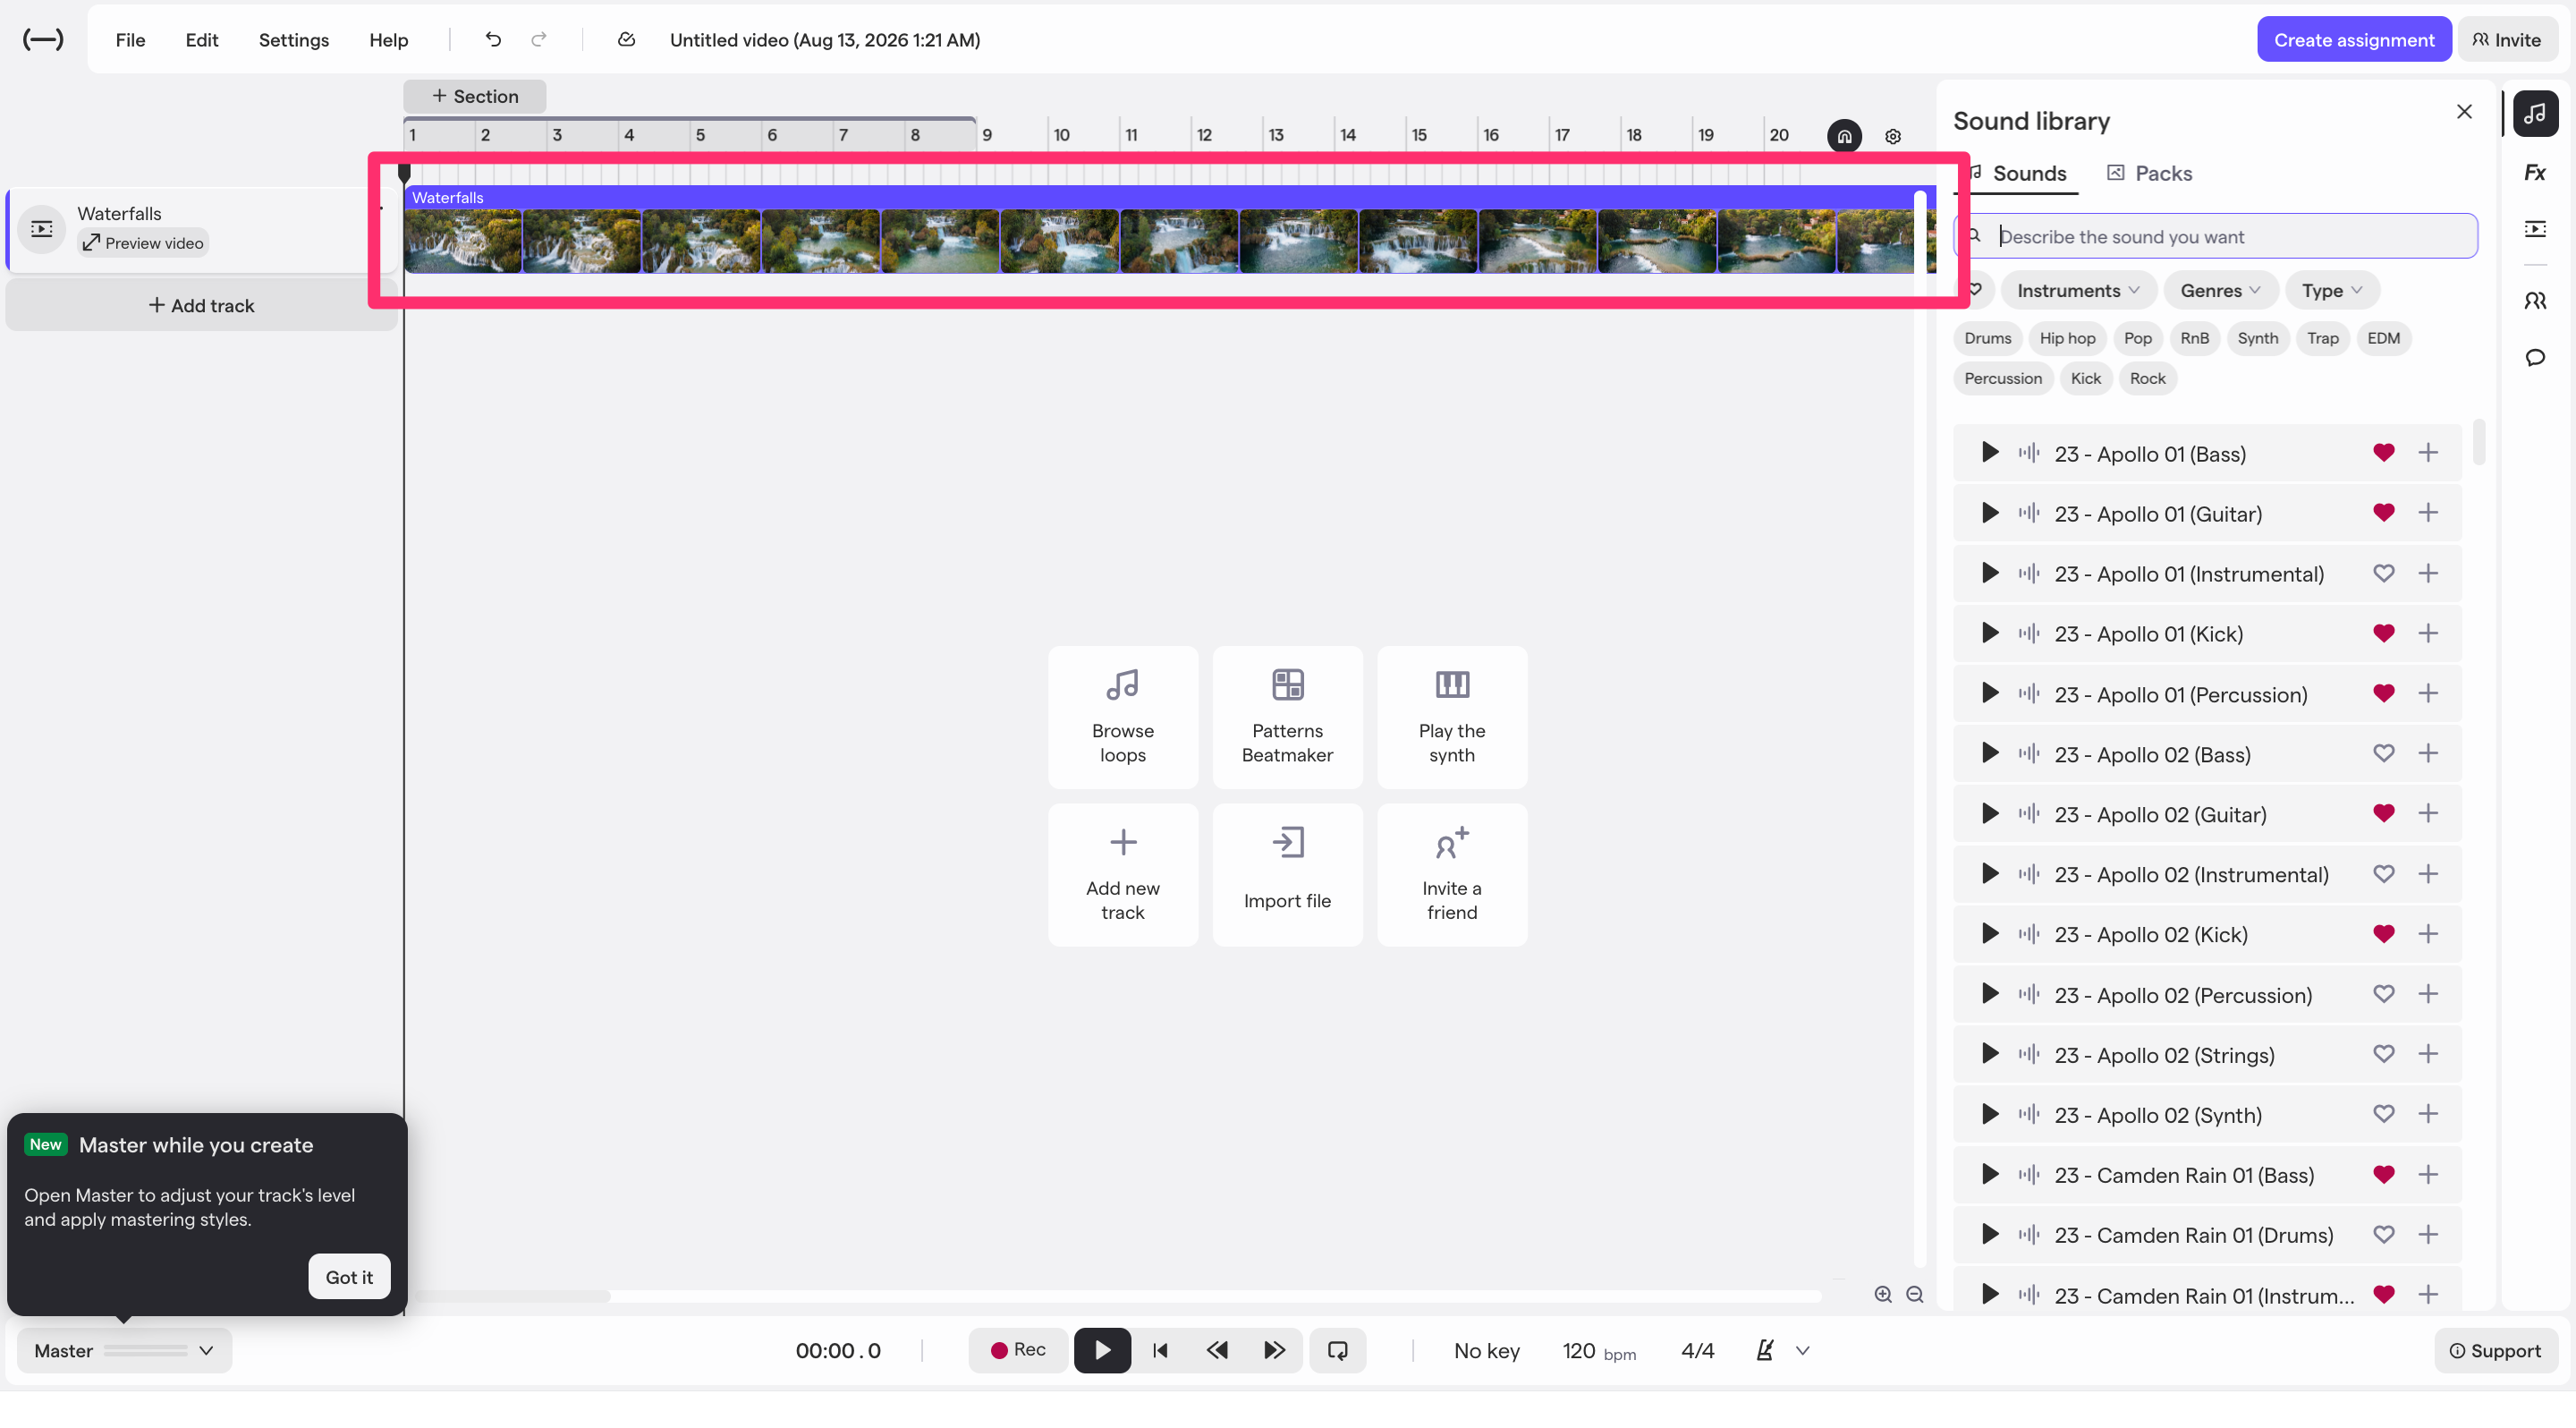2576x1428 pixels.
Task: Click the cloud save status icon
Action: tap(627, 39)
